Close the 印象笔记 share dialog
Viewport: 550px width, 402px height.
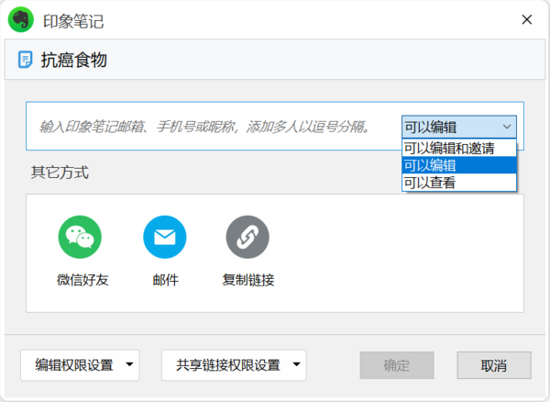(527, 19)
